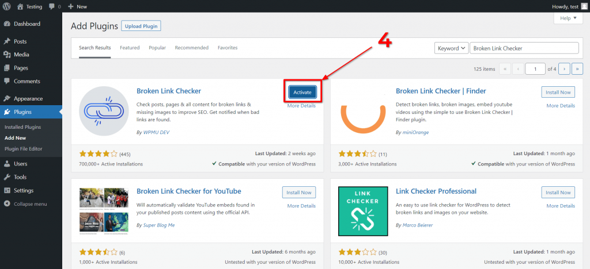The height and width of the screenshot is (269, 590).
Task: Open Installed Plugins submenu
Action: click(x=22, y=127)
